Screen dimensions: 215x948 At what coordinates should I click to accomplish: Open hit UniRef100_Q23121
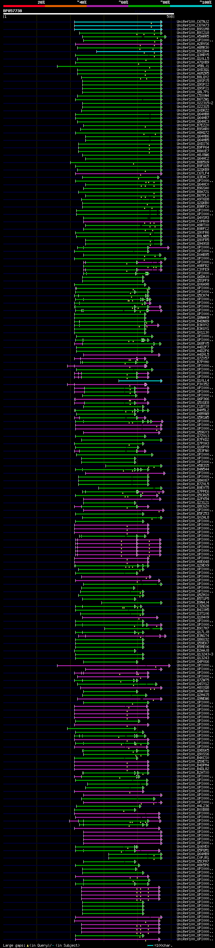(x=193, y=503)
